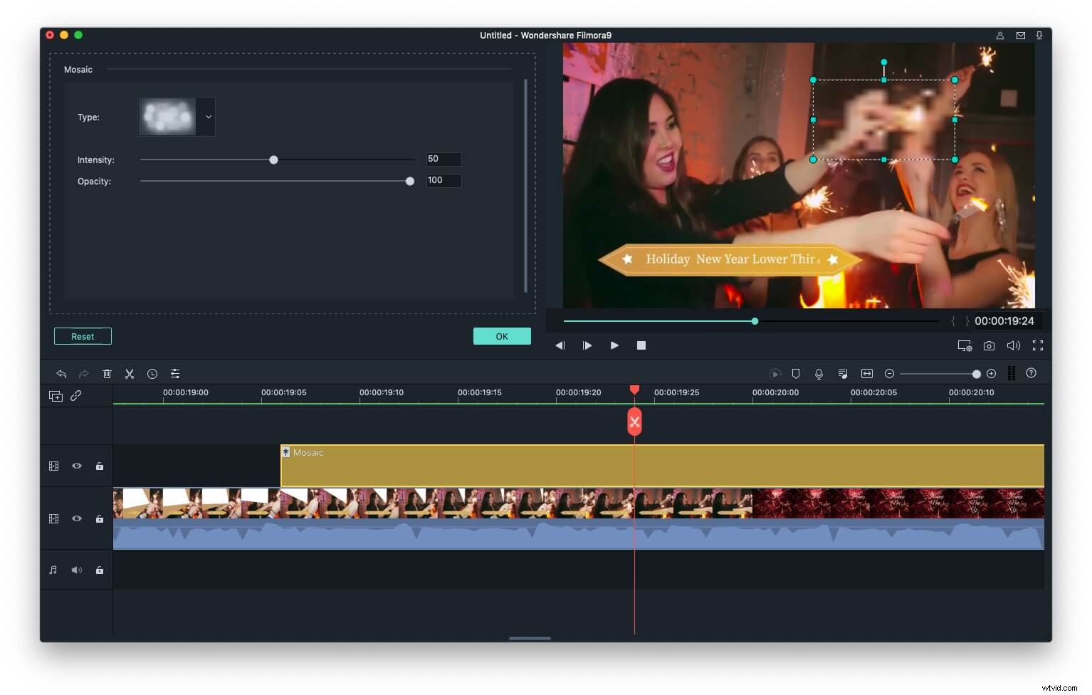Click the zoom to fit timeline icon
This screenshot has width=1092, height=695.
click(867, 373)
